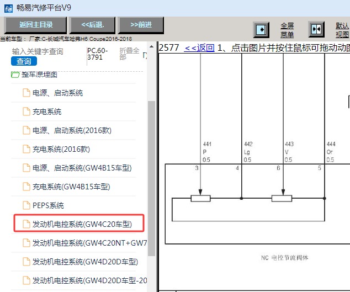Click the right potentiometer resistor symbol
350x292 pixels.
(282, 199)
